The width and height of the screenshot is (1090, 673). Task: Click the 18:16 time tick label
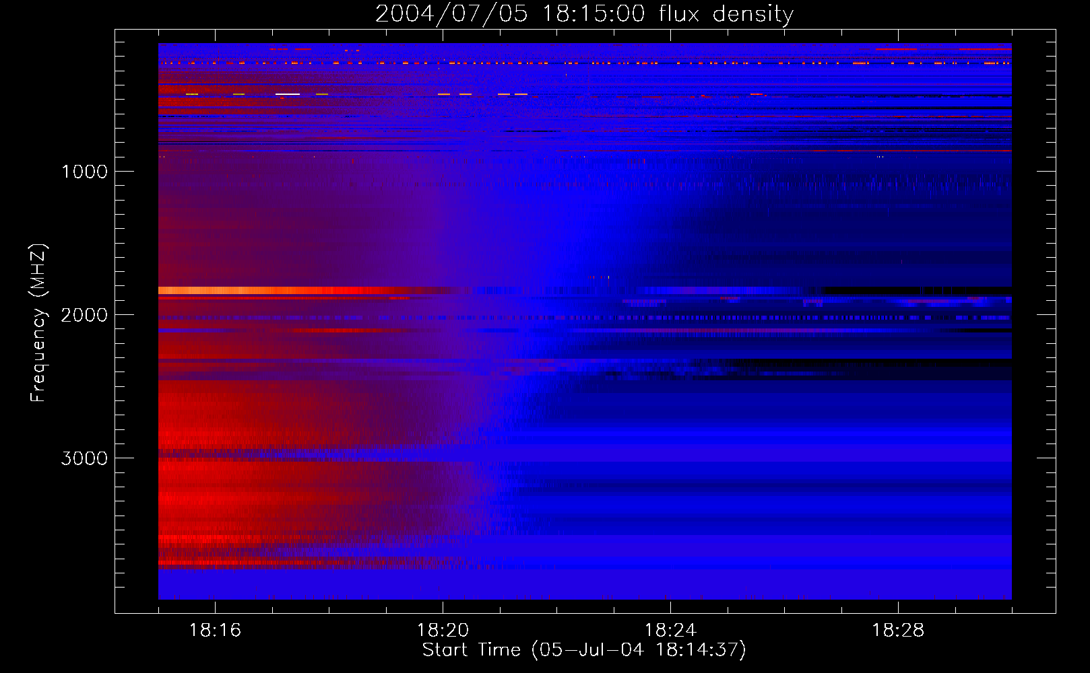click(x=215, y=631)
